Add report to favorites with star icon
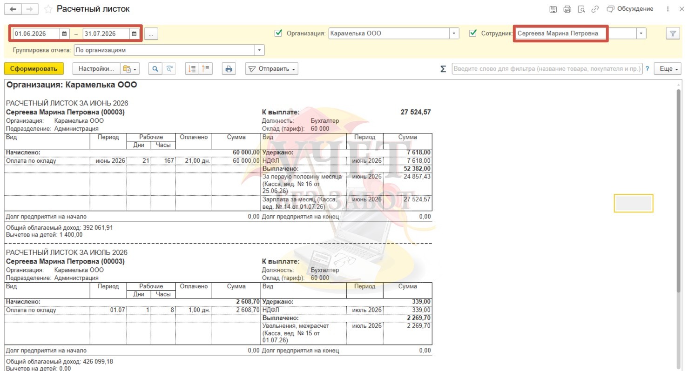The width and height of the screenshot is (688, 371). tap(47, 9)
